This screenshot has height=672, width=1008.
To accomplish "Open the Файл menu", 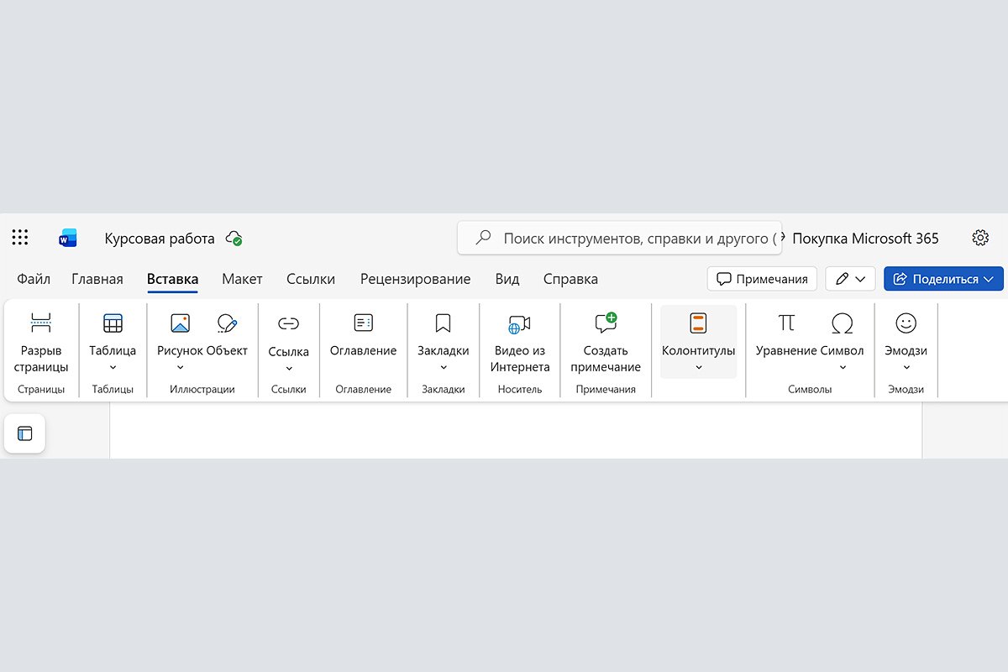I will (33, 278).
